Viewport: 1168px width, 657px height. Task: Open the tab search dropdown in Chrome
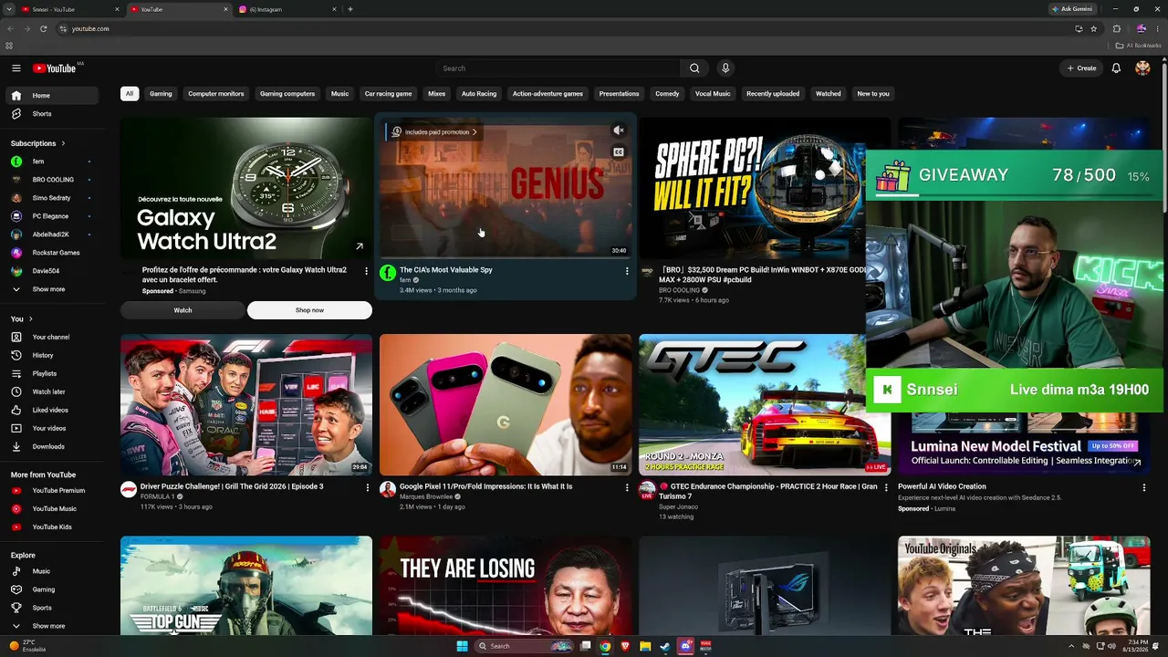9,9
